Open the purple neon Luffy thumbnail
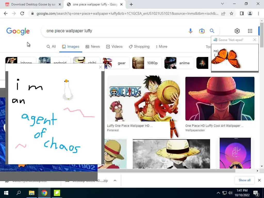264x198 pixels. [235, 153]
